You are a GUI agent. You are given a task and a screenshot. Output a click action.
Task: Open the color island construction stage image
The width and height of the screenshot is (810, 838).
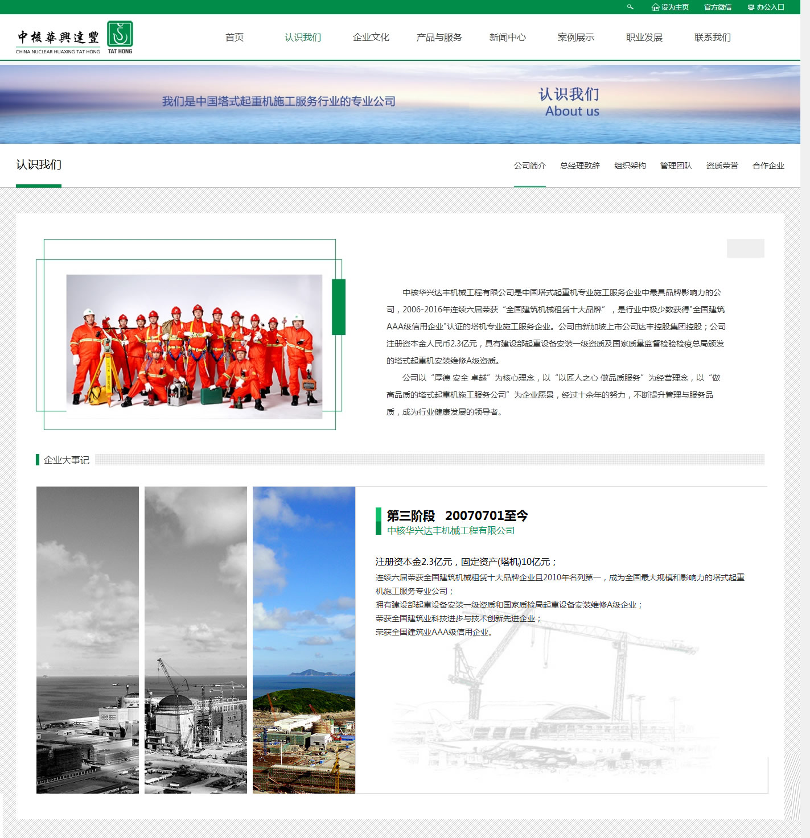[304, 640]
